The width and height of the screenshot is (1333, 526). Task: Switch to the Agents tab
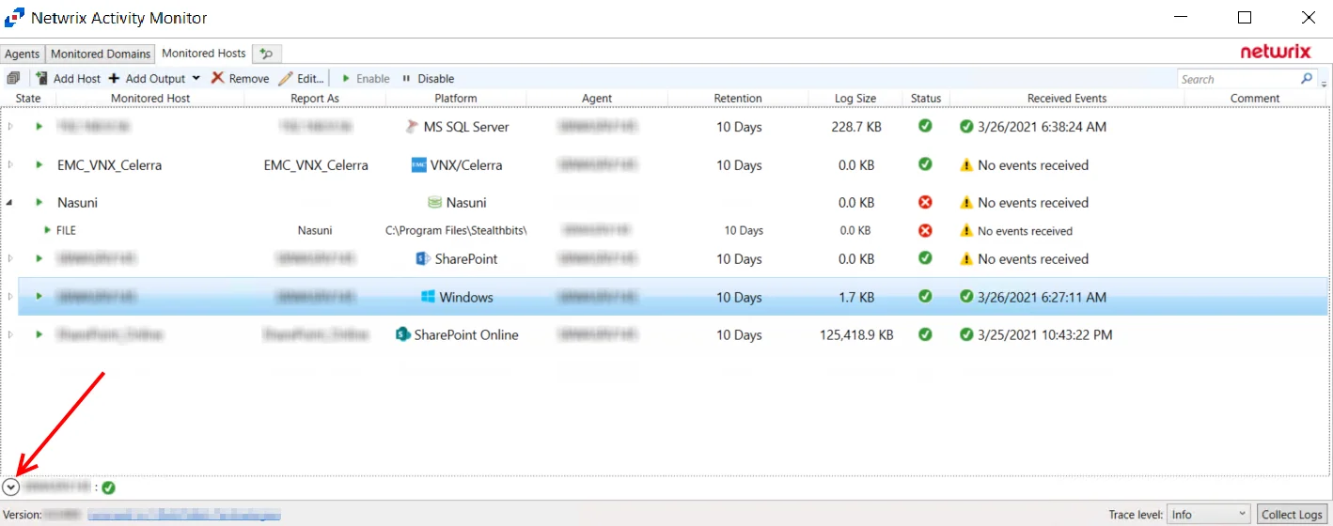click(23, 54)
